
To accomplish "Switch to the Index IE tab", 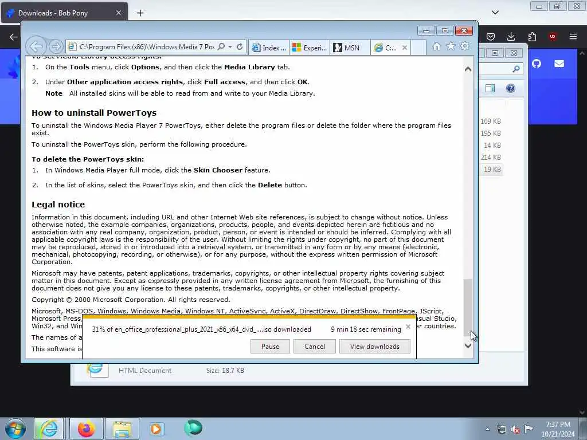I will click(x=269, y=48).
